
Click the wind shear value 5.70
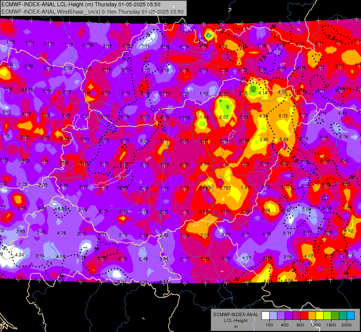(x=104, y=164)
